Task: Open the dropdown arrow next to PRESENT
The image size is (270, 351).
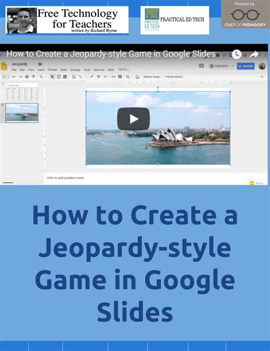Action: [232, 66]
